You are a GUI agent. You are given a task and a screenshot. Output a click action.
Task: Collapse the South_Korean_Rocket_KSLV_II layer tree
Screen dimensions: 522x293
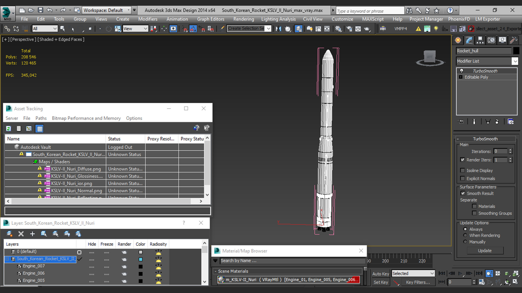[x=7, y=259]
